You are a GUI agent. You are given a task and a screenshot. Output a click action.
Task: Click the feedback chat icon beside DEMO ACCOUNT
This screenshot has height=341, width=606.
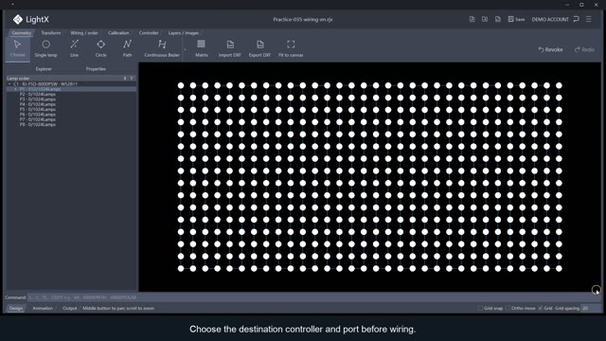point(577,19)
